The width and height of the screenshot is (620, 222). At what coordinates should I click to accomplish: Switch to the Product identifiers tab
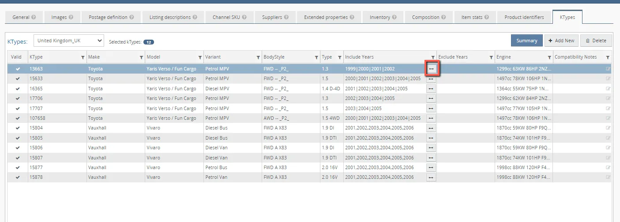coord(524,17)
